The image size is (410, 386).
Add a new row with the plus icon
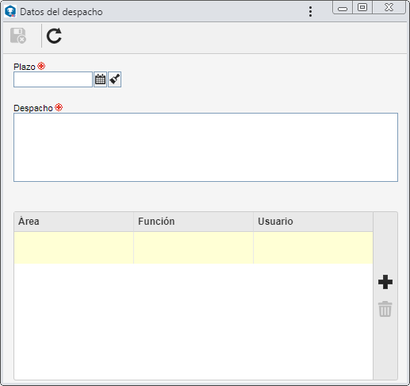coord(385,282)
